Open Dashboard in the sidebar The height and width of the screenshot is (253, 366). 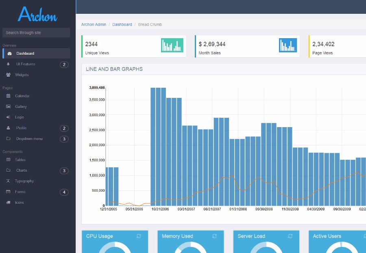[x=36, y=53]
